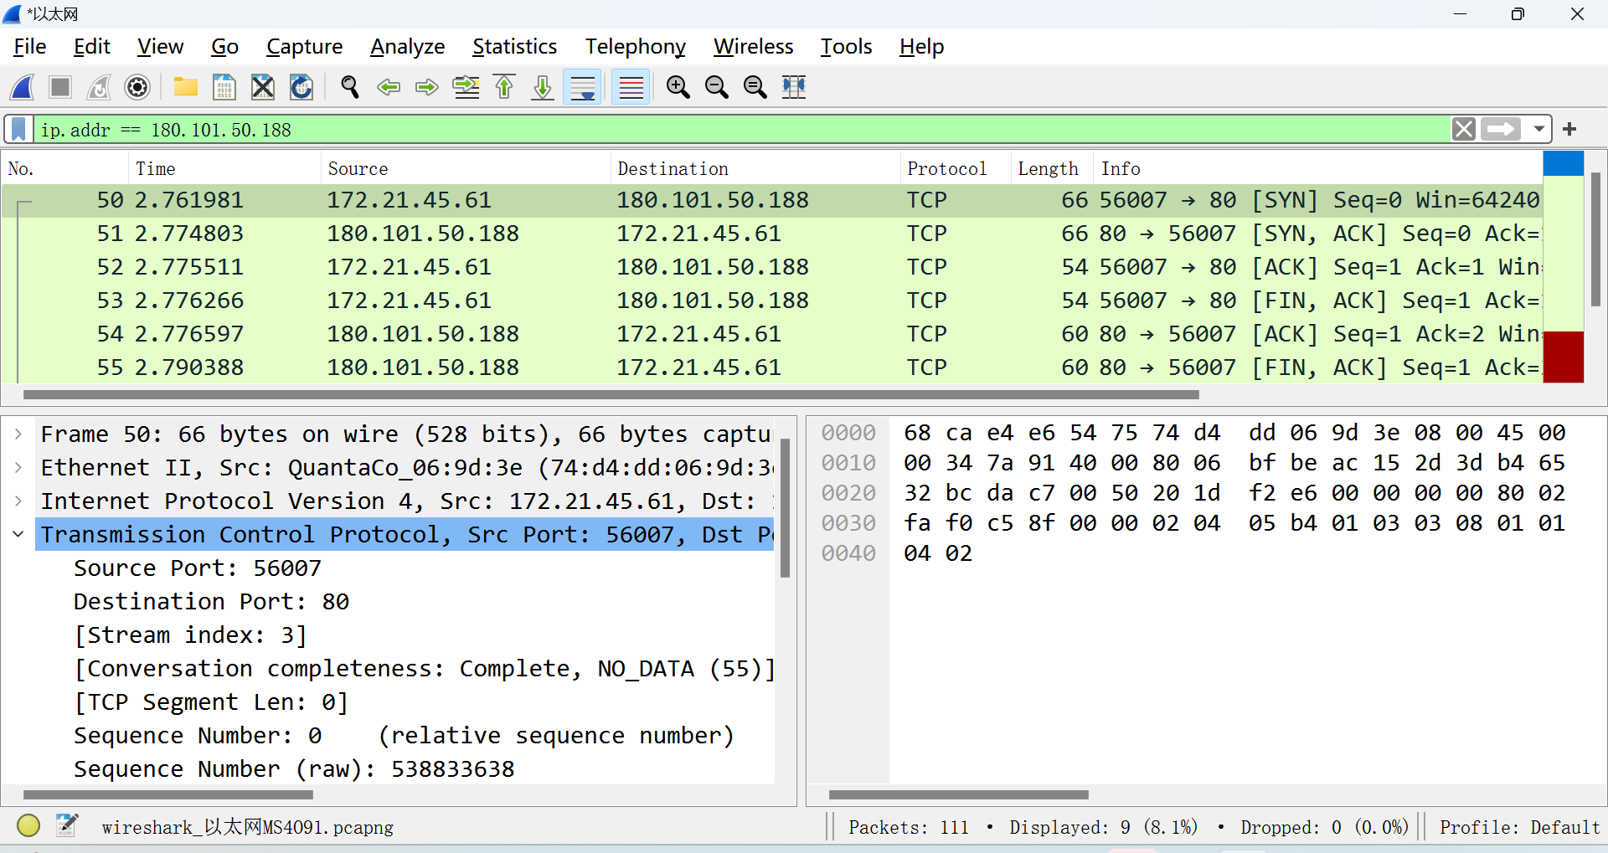Screen dimensions: 1608x853
Task: Add a display filter button with plus
Action: tap(1569, 130)
